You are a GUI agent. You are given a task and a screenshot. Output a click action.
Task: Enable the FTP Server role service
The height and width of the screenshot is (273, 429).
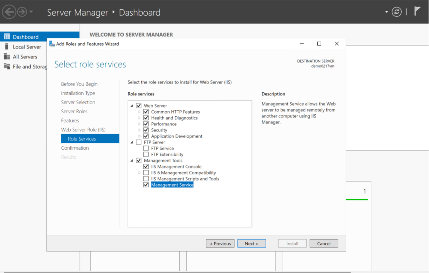139,142
